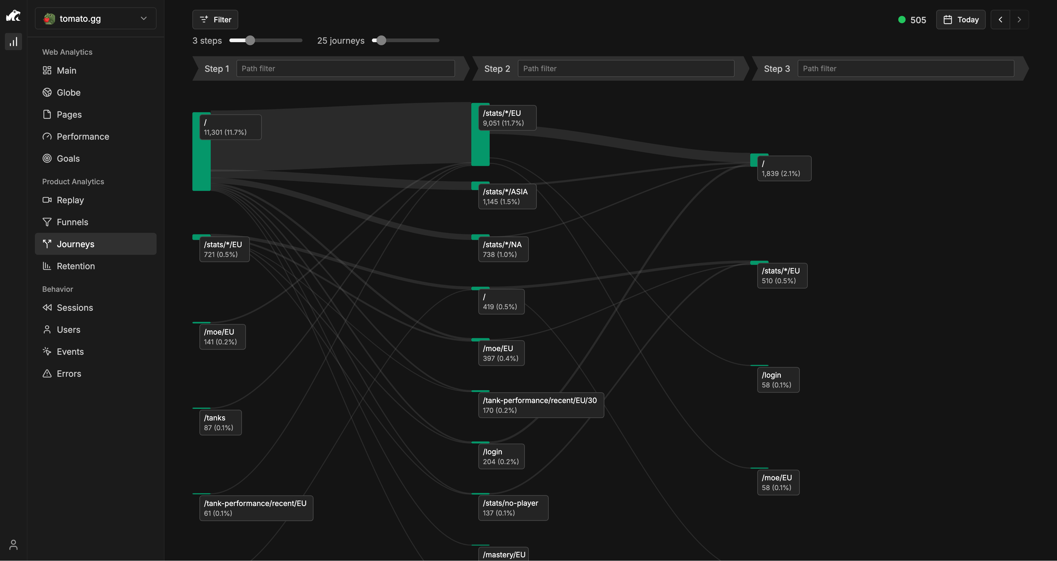Select the Globe icon in the sidebar
This screenshot has width=1057, height=561.
47,92
